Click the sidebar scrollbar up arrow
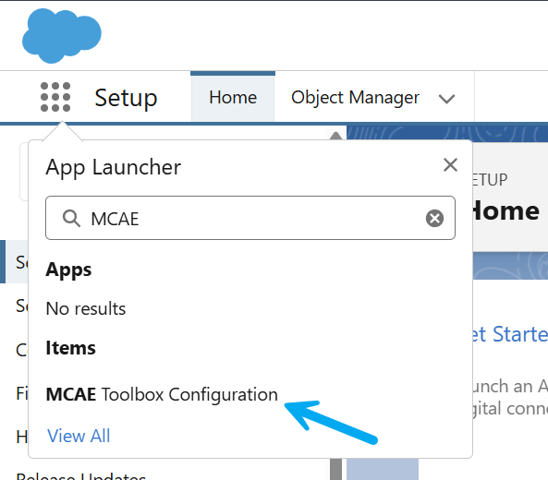The image size is (548, 480). [335, 136]
